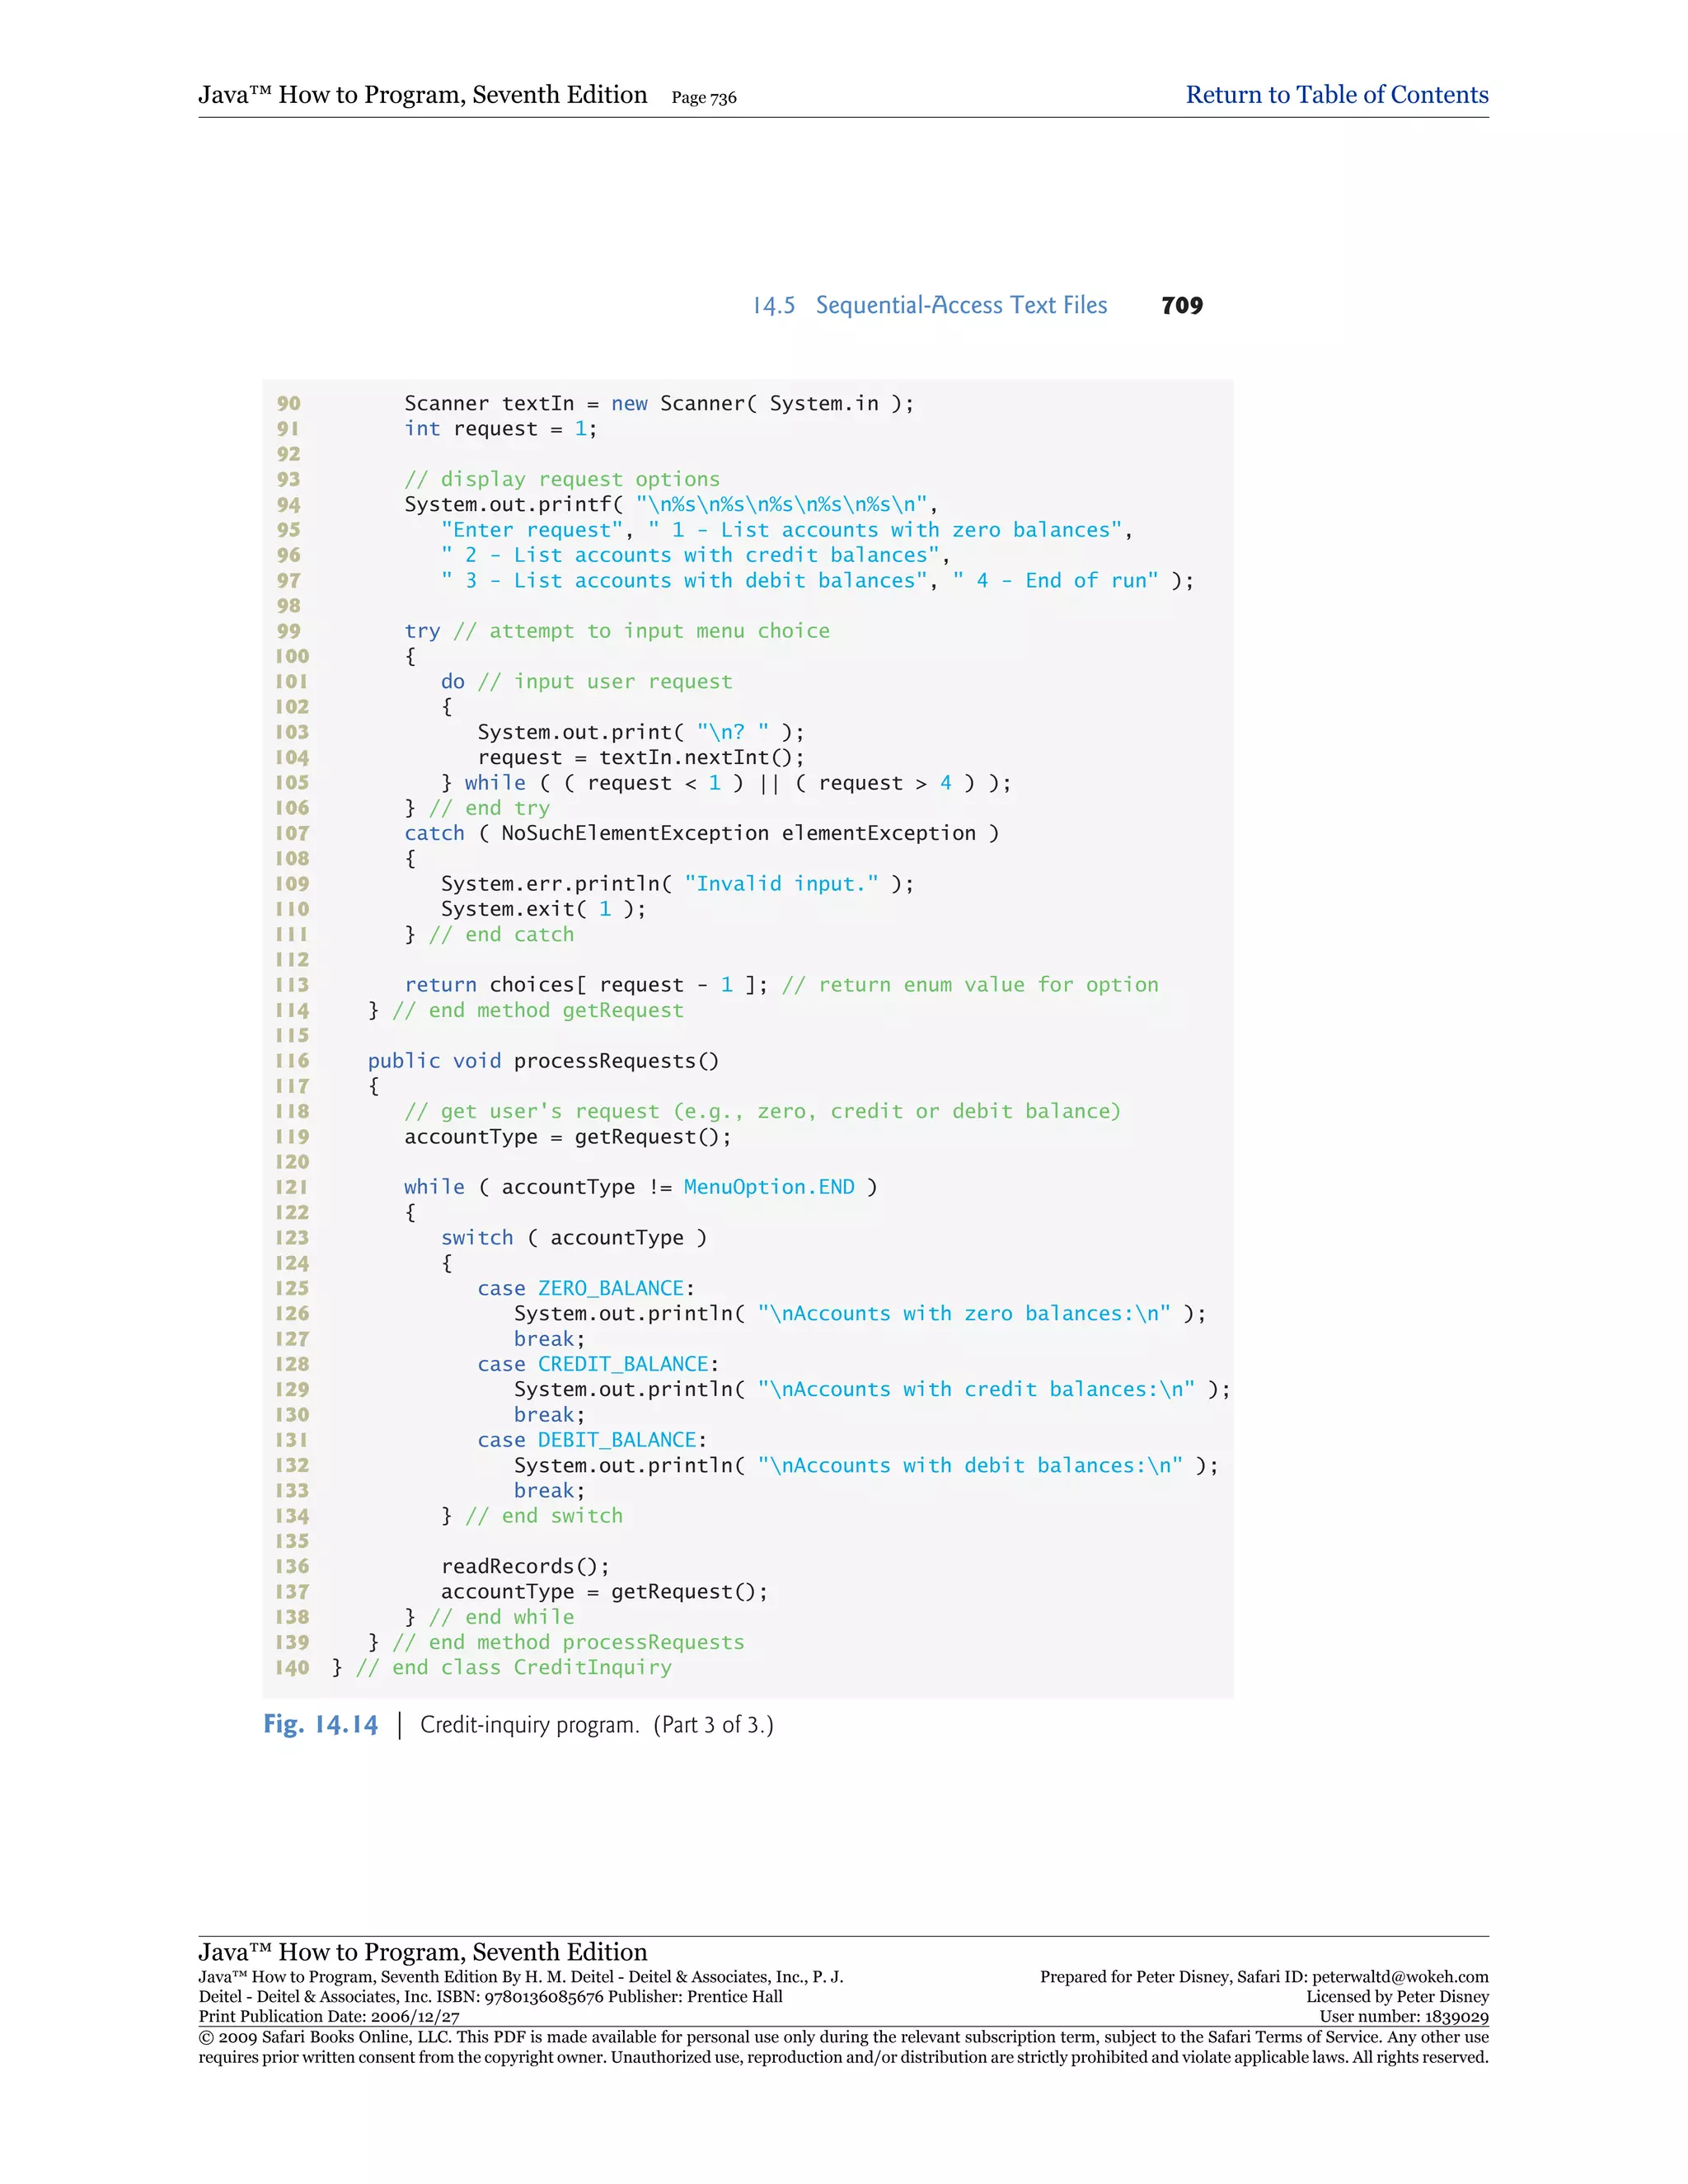Click the 'catch' keyword on line 107
This screenshot has width=1688, height=2184.
(434, 833)
